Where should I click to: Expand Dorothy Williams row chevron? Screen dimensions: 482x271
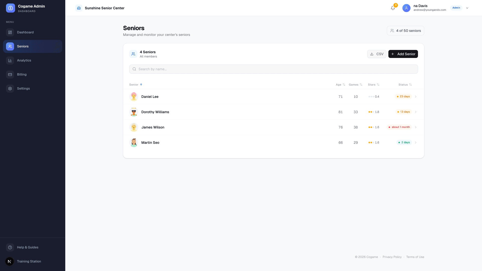(x=416, y=112)
